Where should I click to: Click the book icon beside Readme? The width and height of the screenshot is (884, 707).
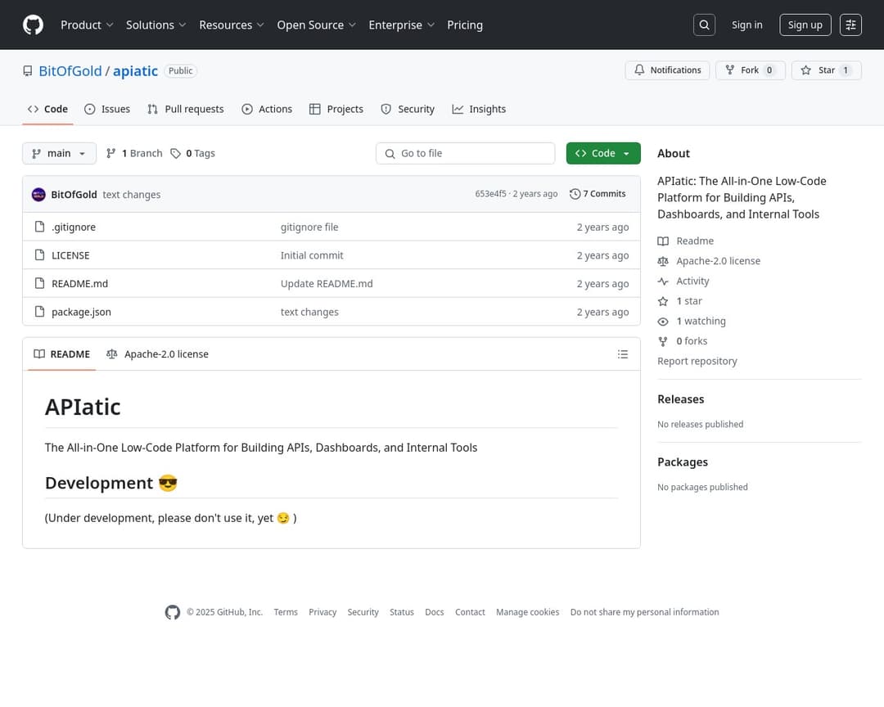coord(663,241)
